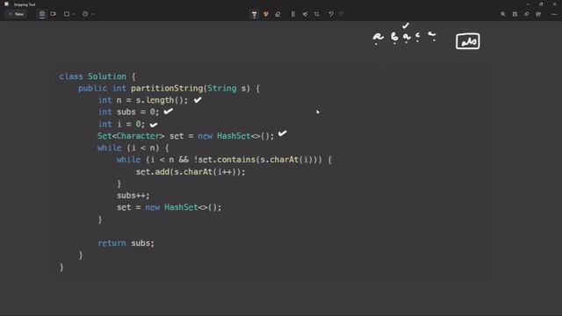Viewport: 562px width, 316px height.
Task: Click 'Set<Character> set = new HashSet<>();' line
Action: 185,136
